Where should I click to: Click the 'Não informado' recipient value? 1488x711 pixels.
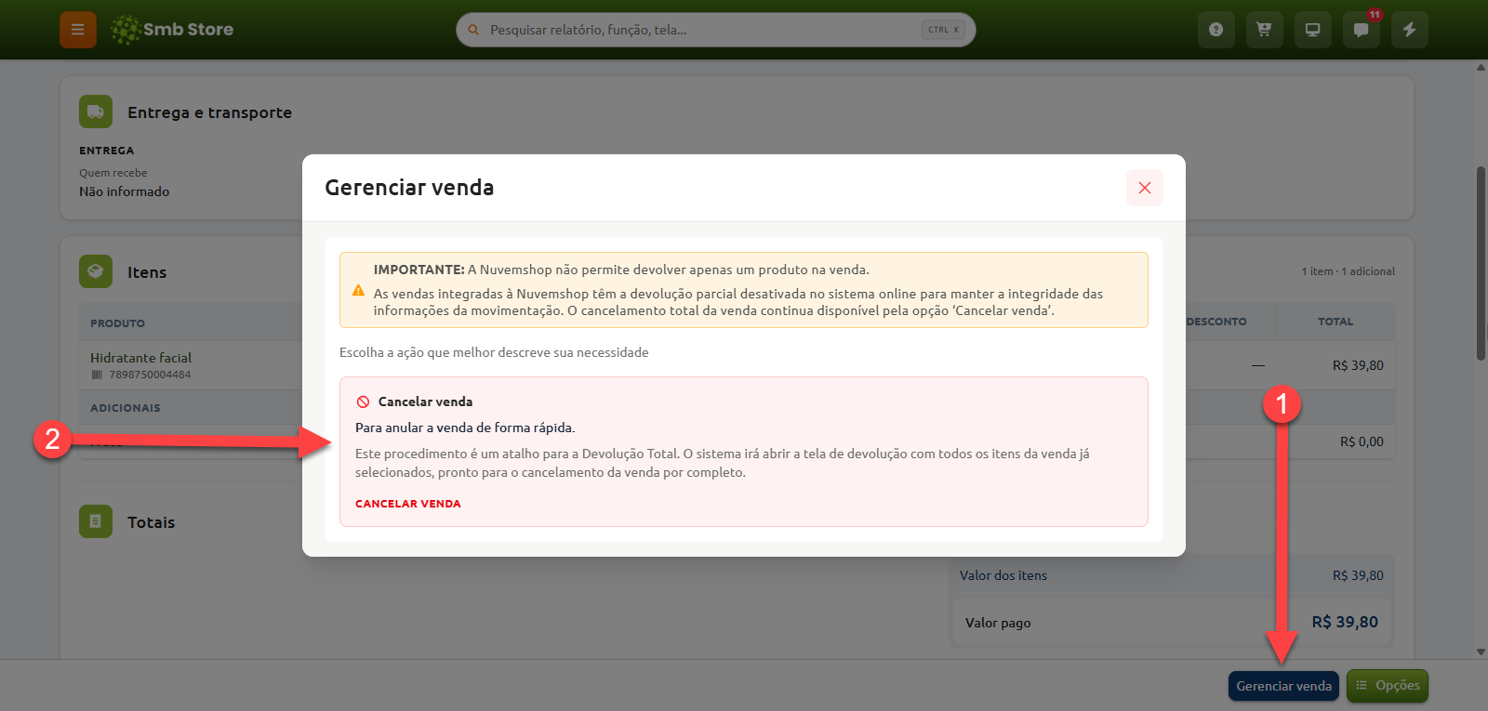(x=124, y=191)
